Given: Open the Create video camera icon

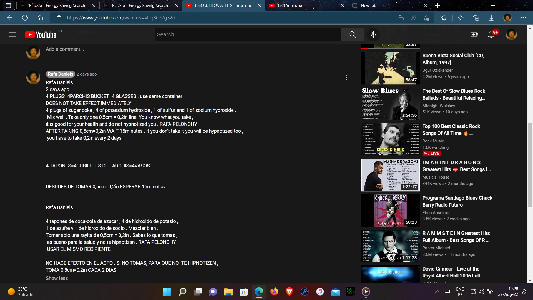Looking at the screenshot, I should pos(474,34).
